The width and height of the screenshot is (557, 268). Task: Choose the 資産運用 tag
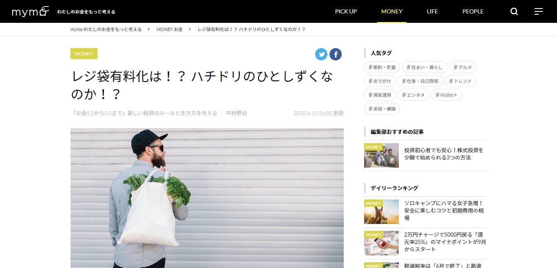coord(380,95)
